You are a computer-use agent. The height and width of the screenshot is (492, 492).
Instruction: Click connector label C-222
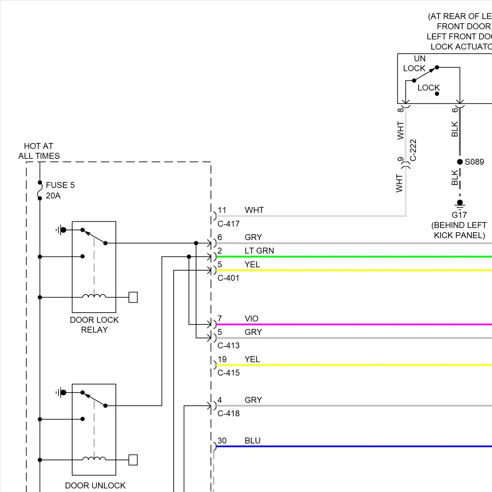coord(413,150)
